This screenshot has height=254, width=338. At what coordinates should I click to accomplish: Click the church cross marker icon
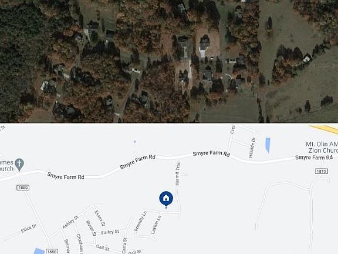(19, 165)
